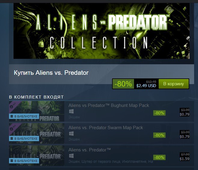
Task: Click the 'Купить Aliens vs. Predator' heading
Action: click(51, 73)
